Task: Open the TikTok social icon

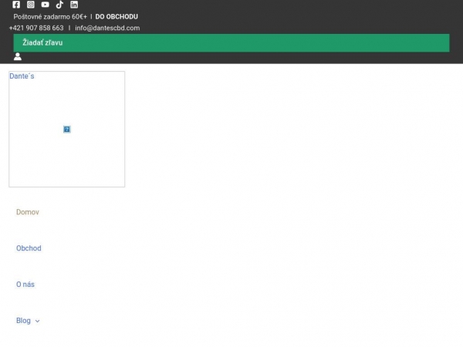Action: coord(59,5)
